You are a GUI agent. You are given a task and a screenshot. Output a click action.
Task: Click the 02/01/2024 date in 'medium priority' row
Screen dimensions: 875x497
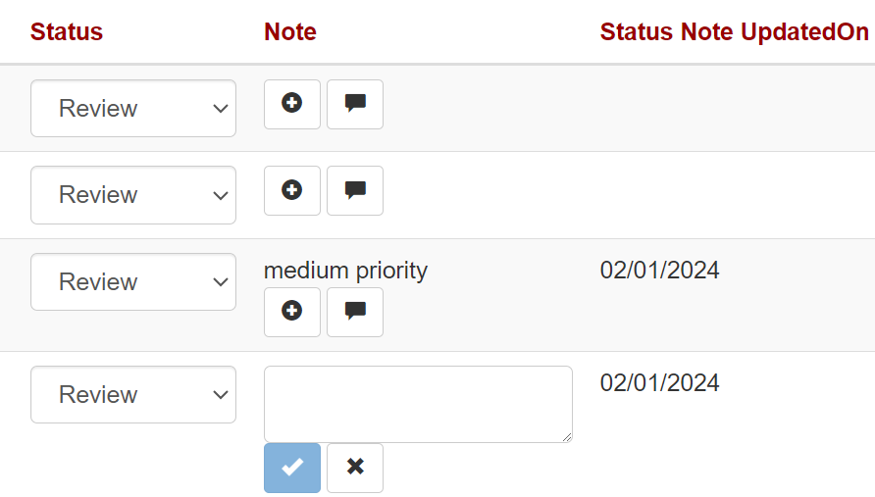(x=659, y=271)
